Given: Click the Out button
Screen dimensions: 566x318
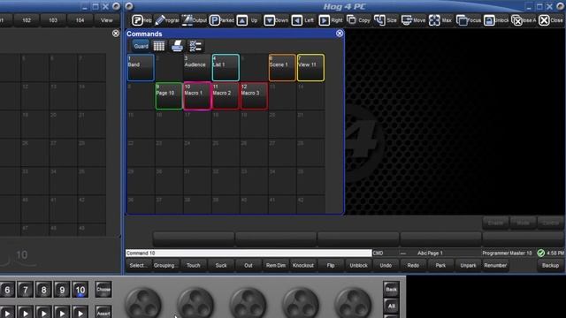Looking at the screenshot, I should (249, 265).
